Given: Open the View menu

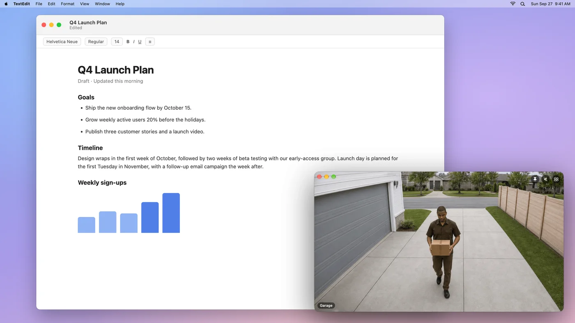Looking at the screenshot, I should [x=85, y=4].
